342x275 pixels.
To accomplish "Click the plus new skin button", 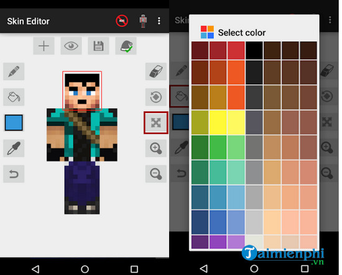I will [x=44, y=46].
